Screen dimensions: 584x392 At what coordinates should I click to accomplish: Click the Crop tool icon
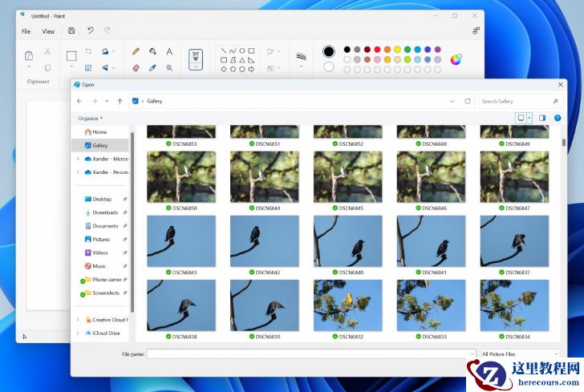(x=88, y=51)
